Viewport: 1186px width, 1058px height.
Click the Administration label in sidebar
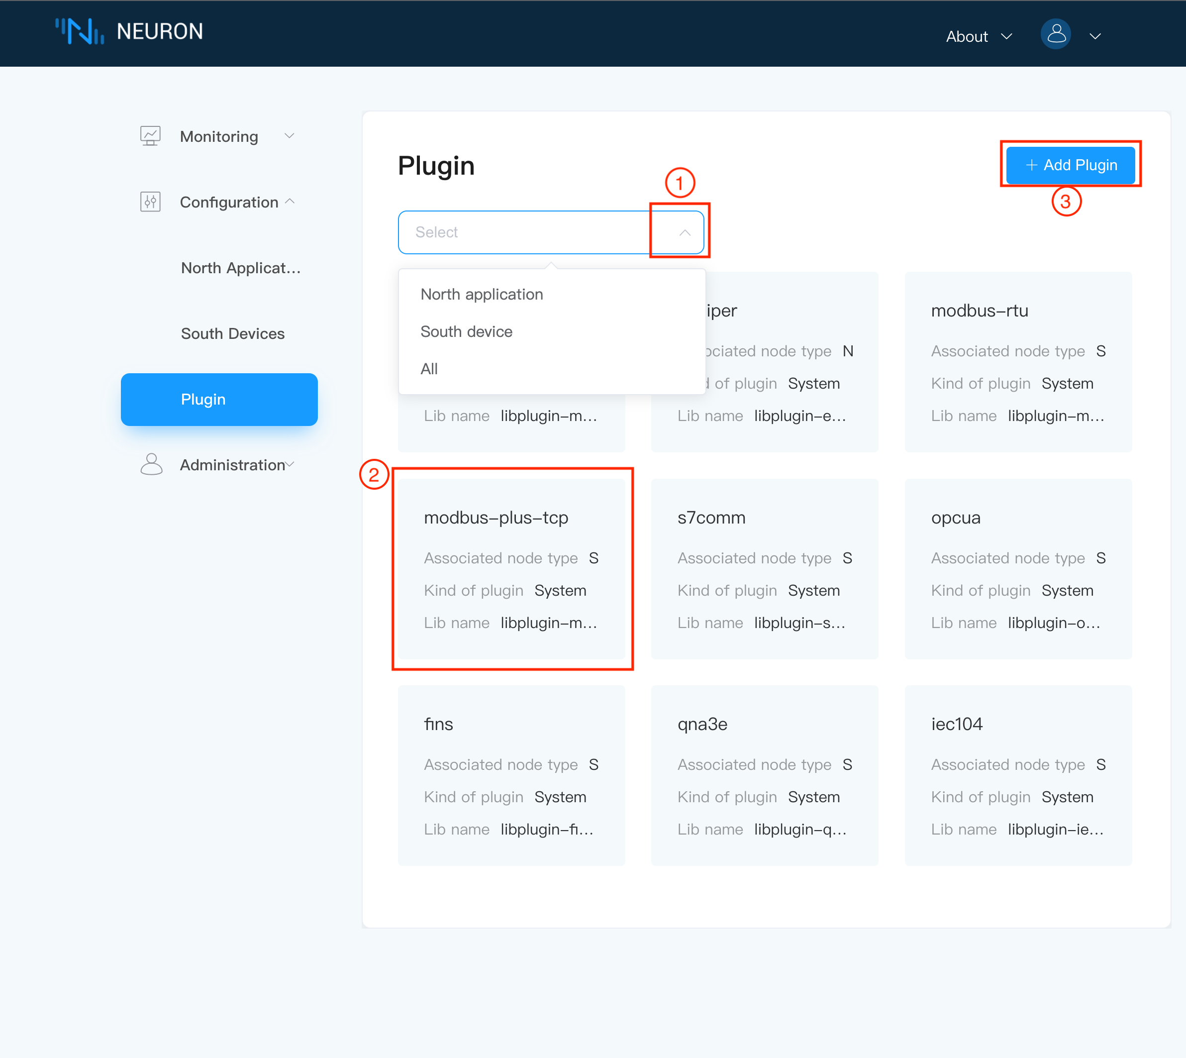pyautogui.click(x=232, y=465)
